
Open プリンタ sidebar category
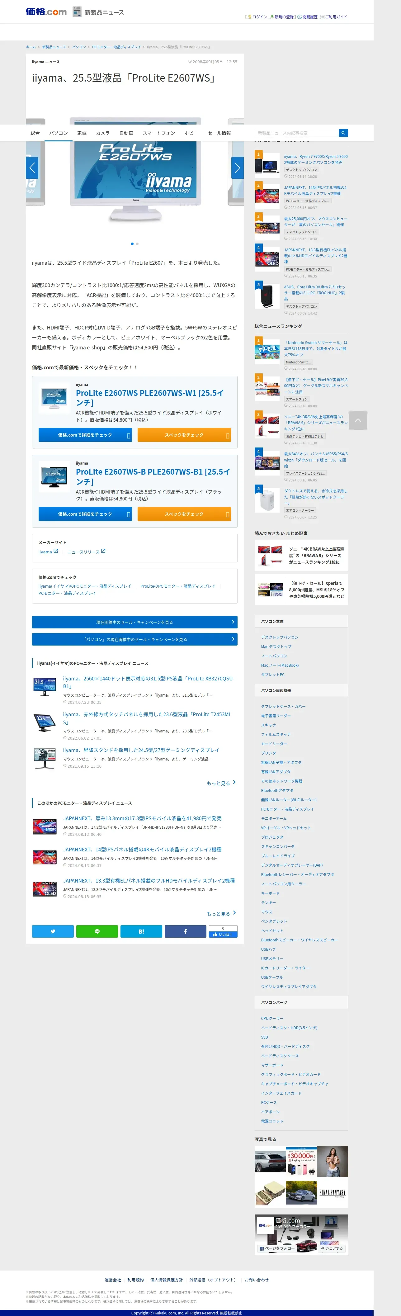(x=269, y=752)
